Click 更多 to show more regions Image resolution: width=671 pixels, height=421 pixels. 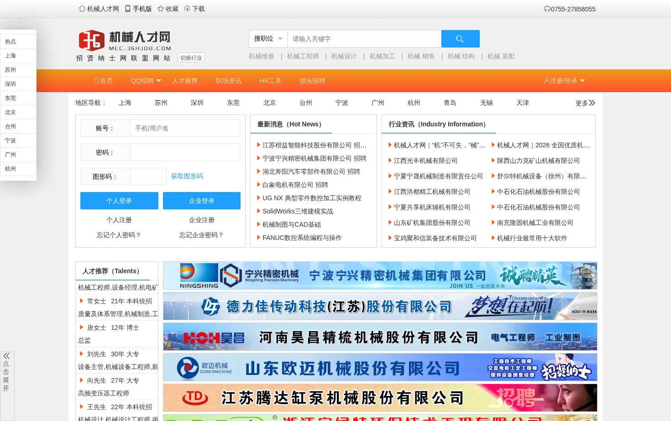[x=585, y=103]
